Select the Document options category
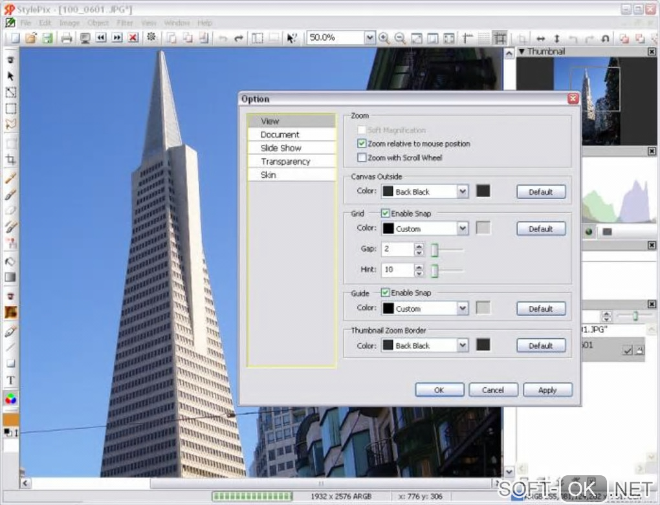Viewport: 660px width, 505px height. (292, 134)
